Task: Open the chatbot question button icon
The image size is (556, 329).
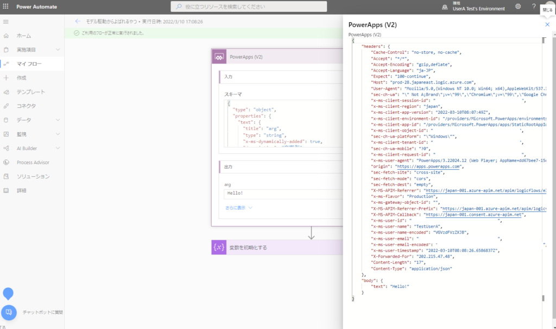Action: click(x=9, y=312)
